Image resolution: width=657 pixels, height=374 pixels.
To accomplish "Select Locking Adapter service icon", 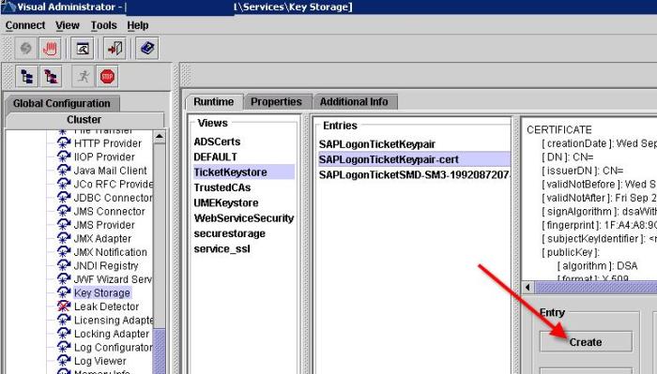I will [64, 334].
